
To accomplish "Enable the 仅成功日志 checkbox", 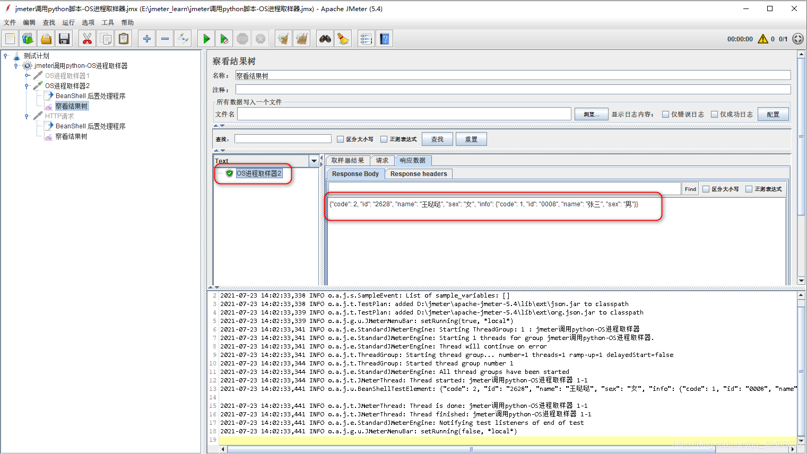I will click(714, 113).
